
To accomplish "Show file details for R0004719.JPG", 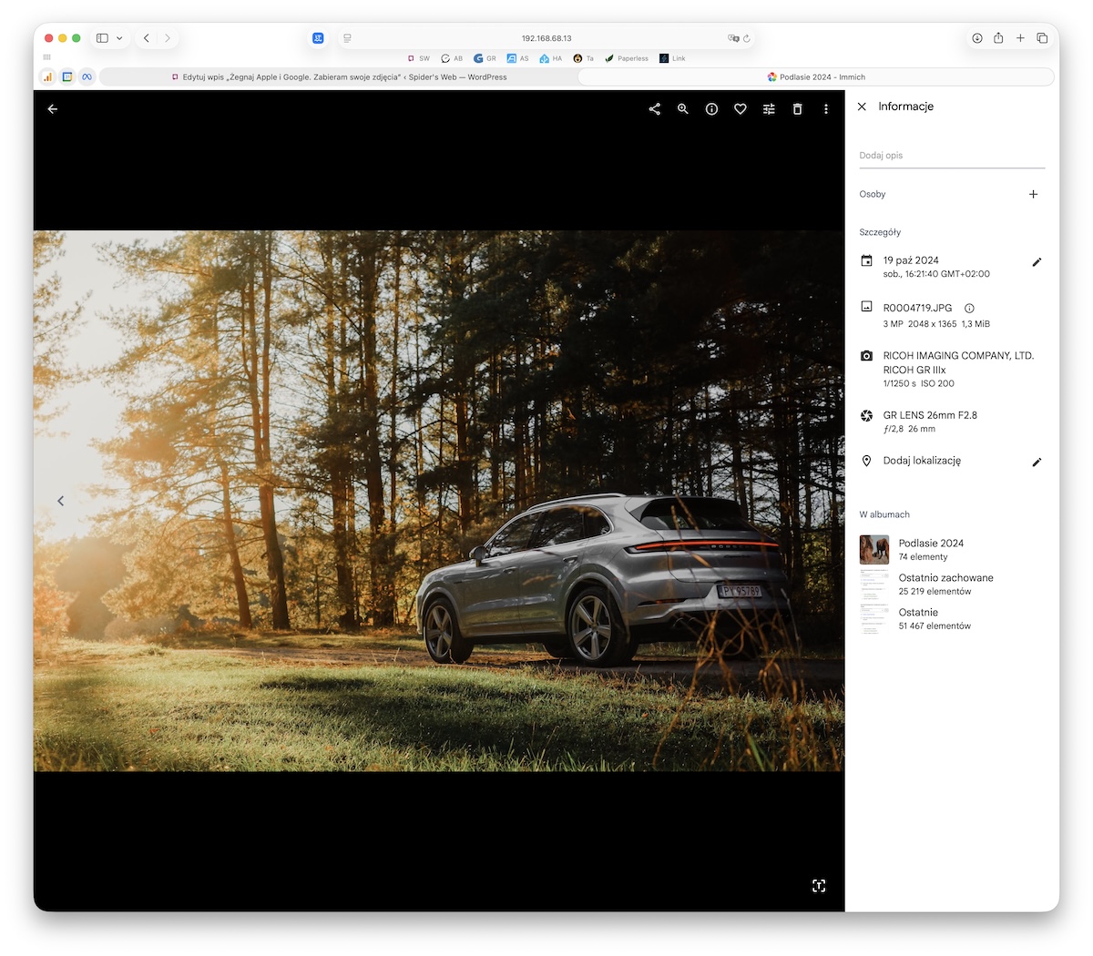I will pos(969,309).
